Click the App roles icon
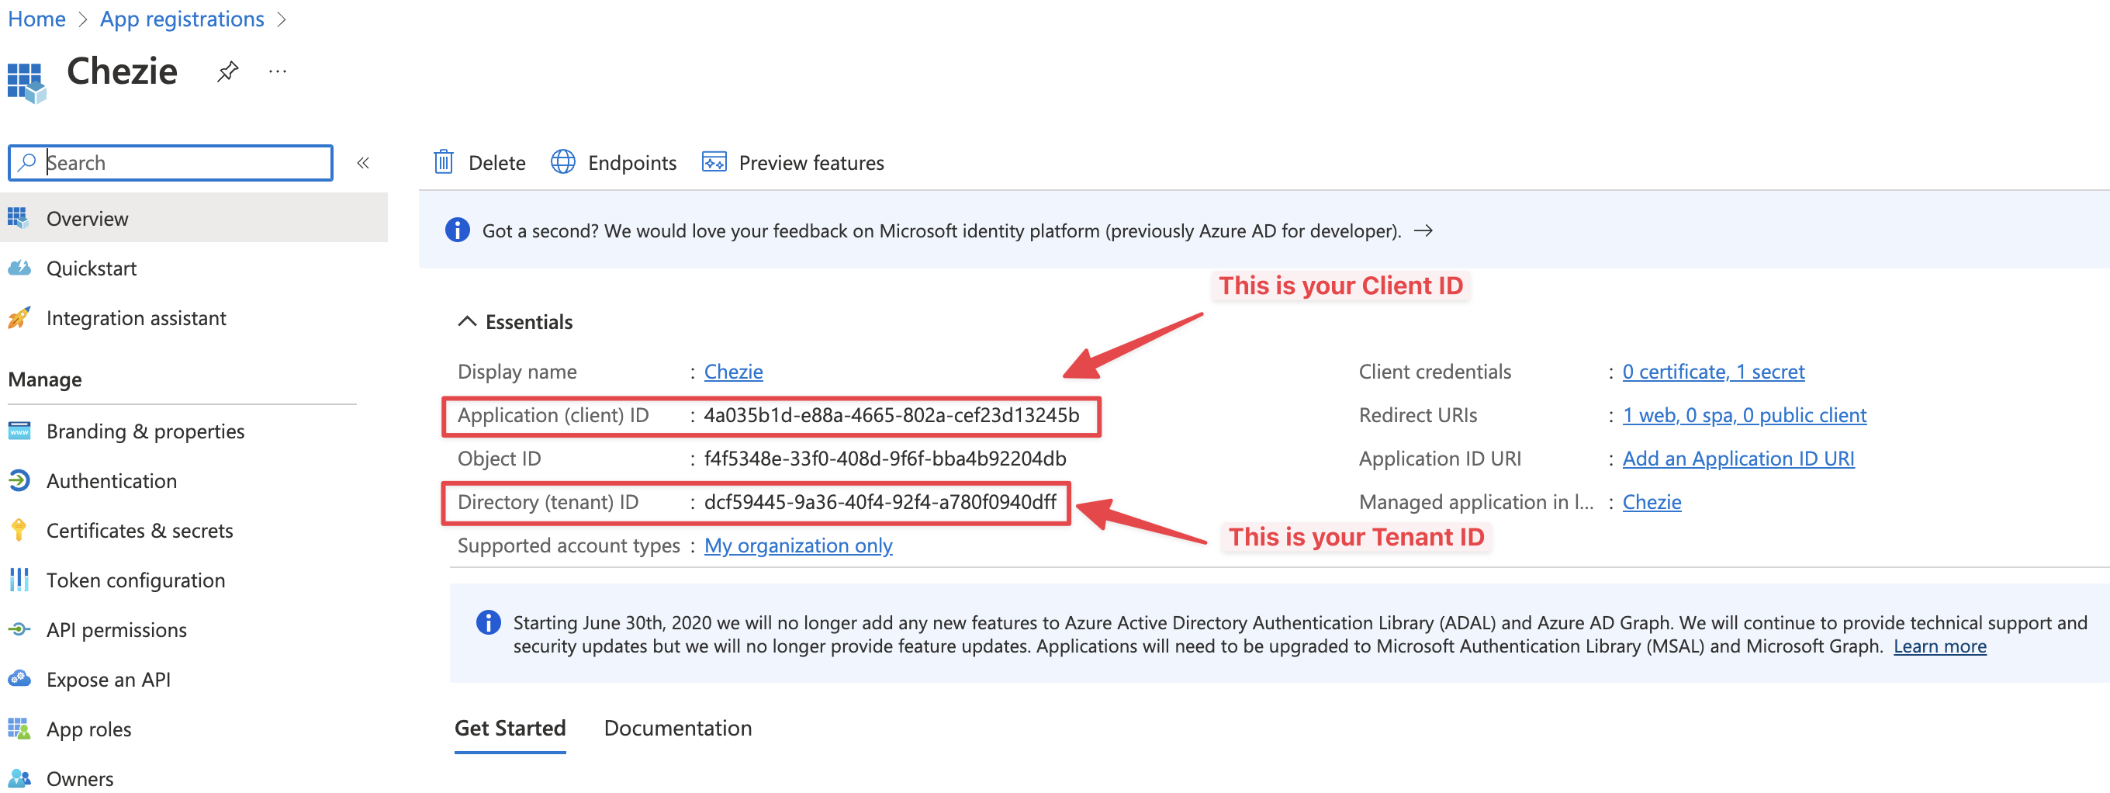 pyautogui.click(x=19, y=729)
